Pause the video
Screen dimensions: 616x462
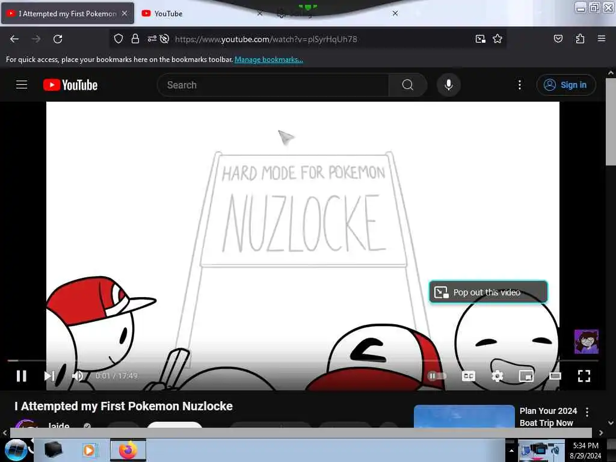[22, 376]
